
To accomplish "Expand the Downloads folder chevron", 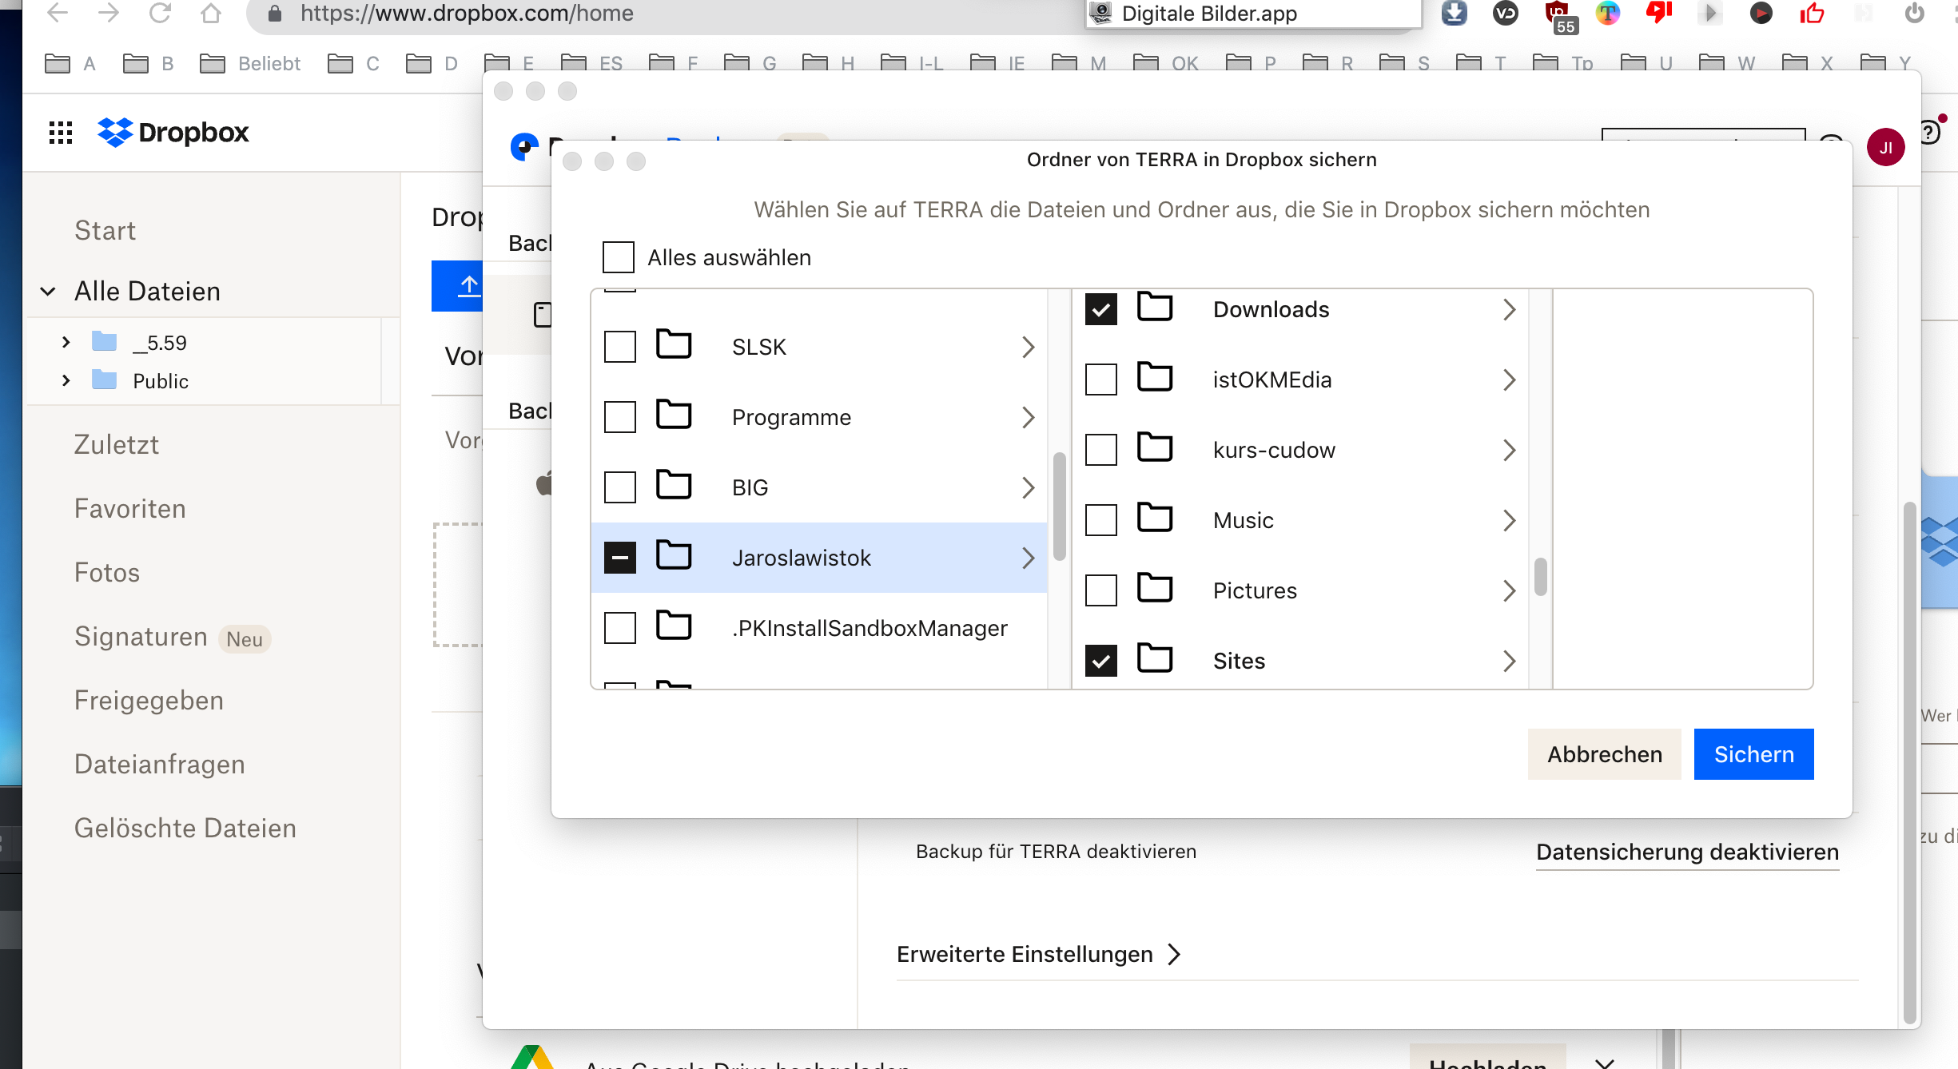I will (1509, 309).
